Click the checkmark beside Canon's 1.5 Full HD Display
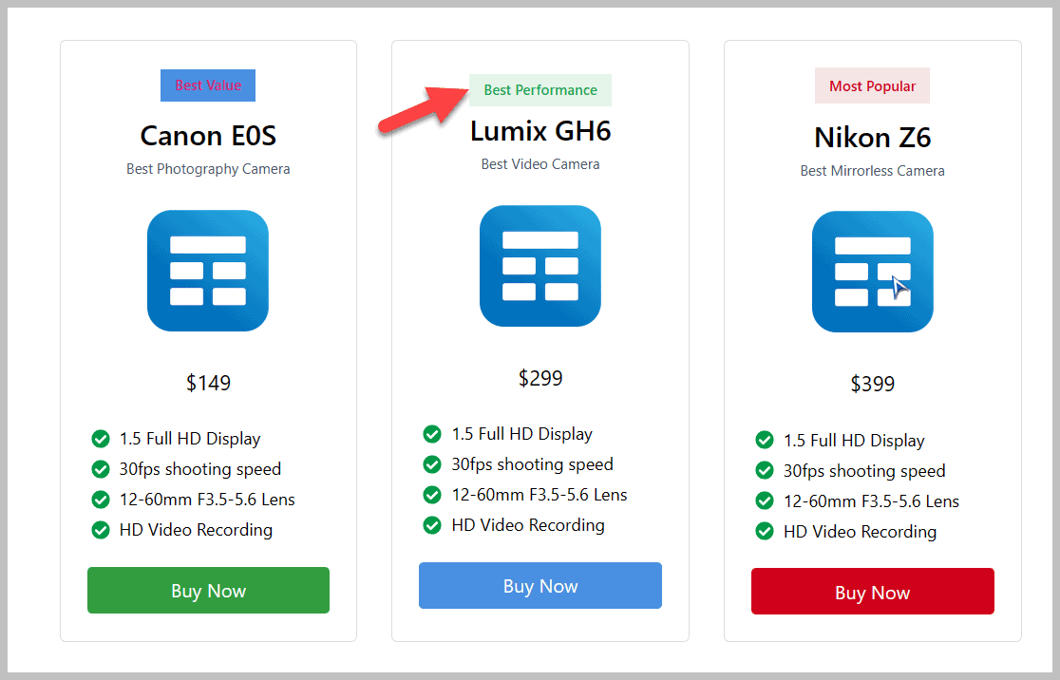This screenshot has height=680, width=1060. pyautogui.click(x=101, y=439)
